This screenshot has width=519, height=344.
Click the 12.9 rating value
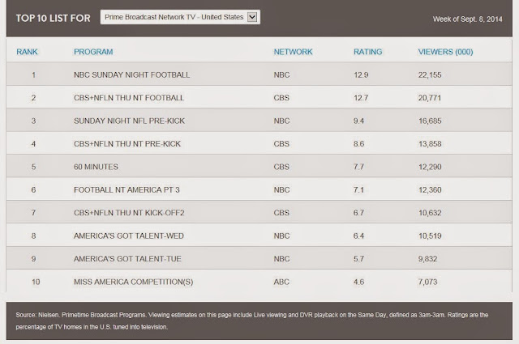(x=361, y=75)
